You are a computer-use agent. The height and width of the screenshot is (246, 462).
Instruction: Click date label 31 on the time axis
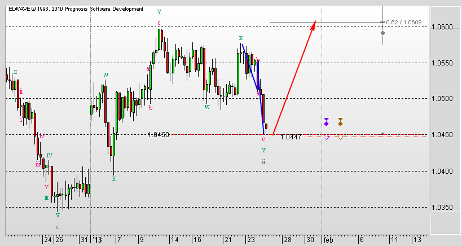point(84,240)
